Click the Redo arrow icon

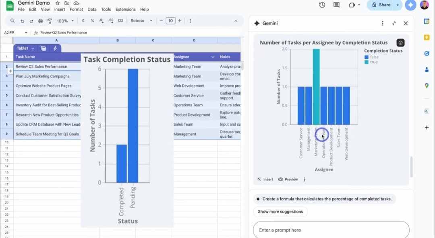pos(31,21)
